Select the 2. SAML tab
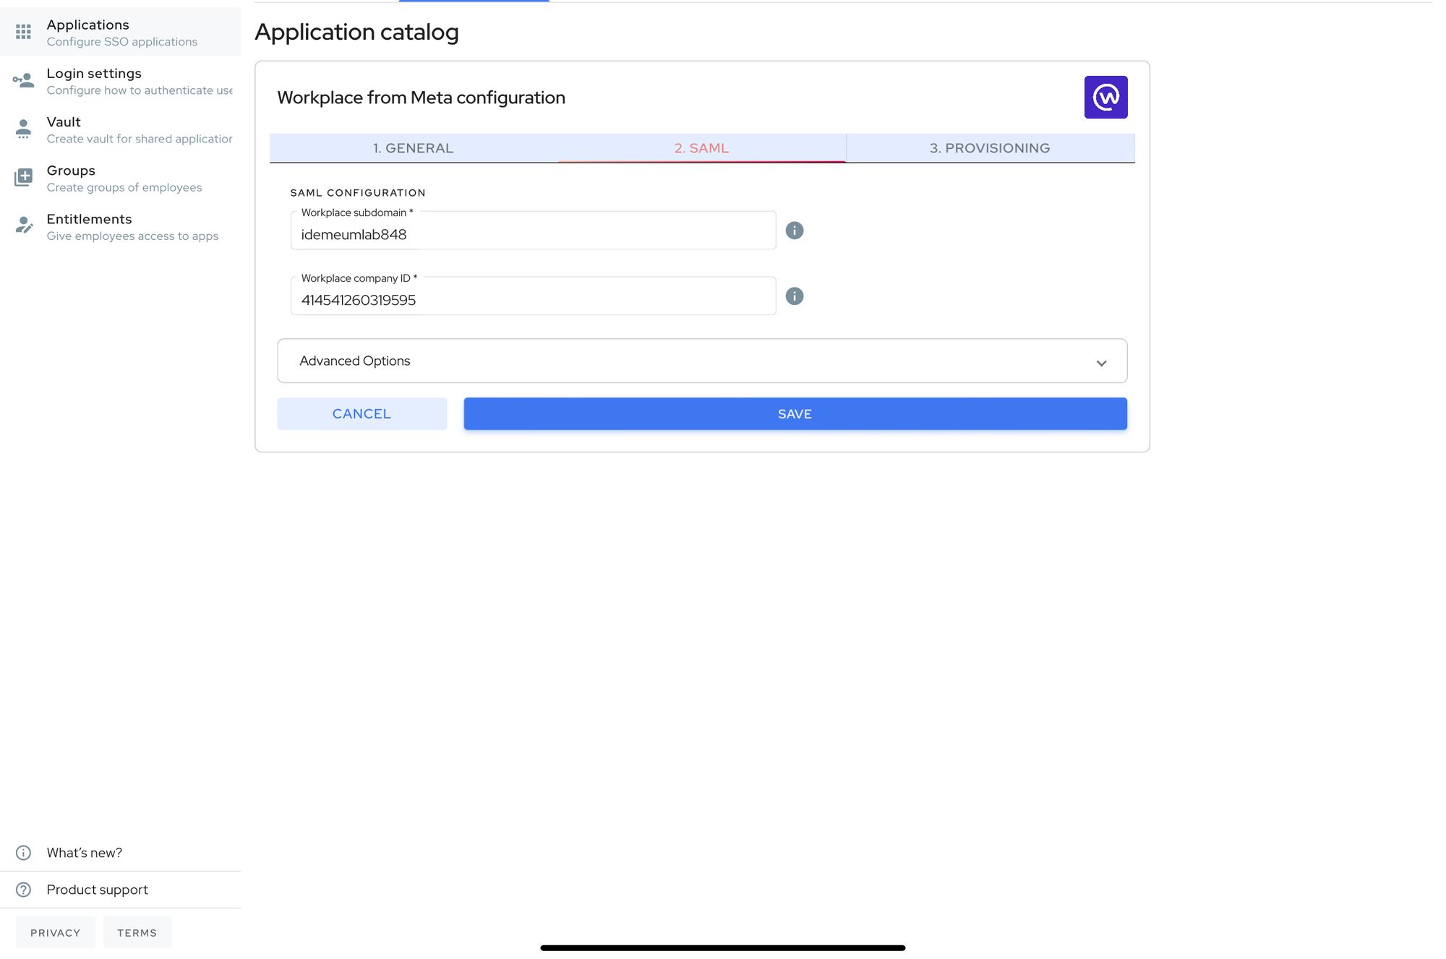1446x959 pixels. [701, 148]
